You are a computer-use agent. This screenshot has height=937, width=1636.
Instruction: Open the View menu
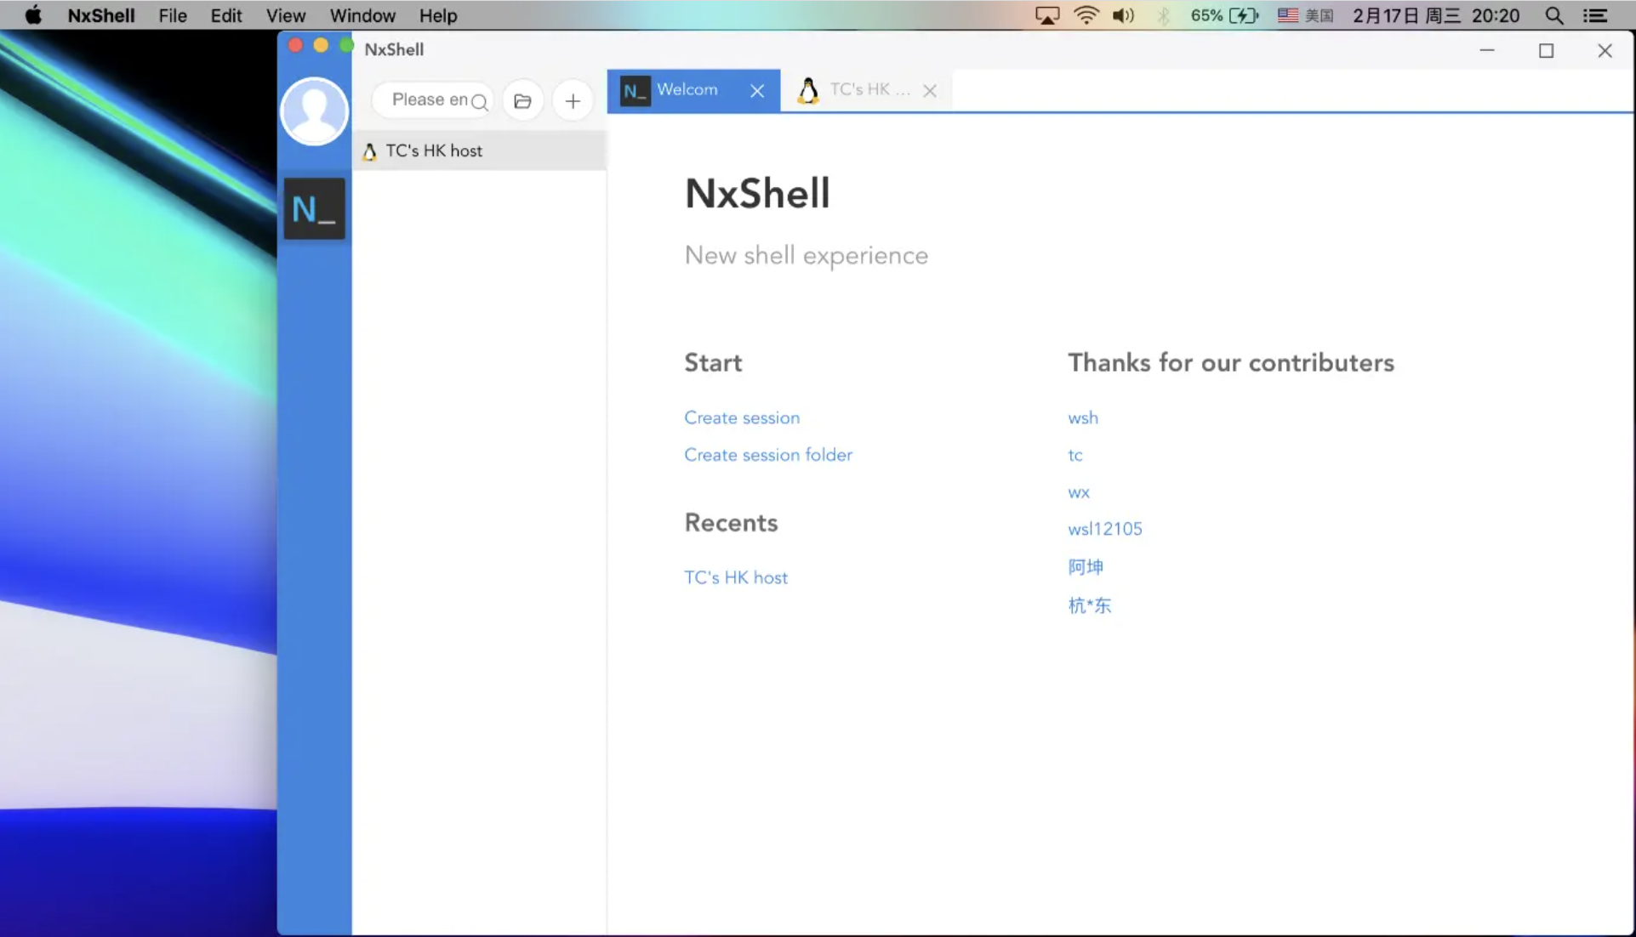(284, 15)
